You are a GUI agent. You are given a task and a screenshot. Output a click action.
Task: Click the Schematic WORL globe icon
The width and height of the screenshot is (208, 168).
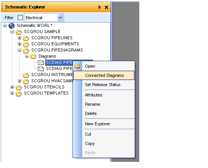click(12, 25)
